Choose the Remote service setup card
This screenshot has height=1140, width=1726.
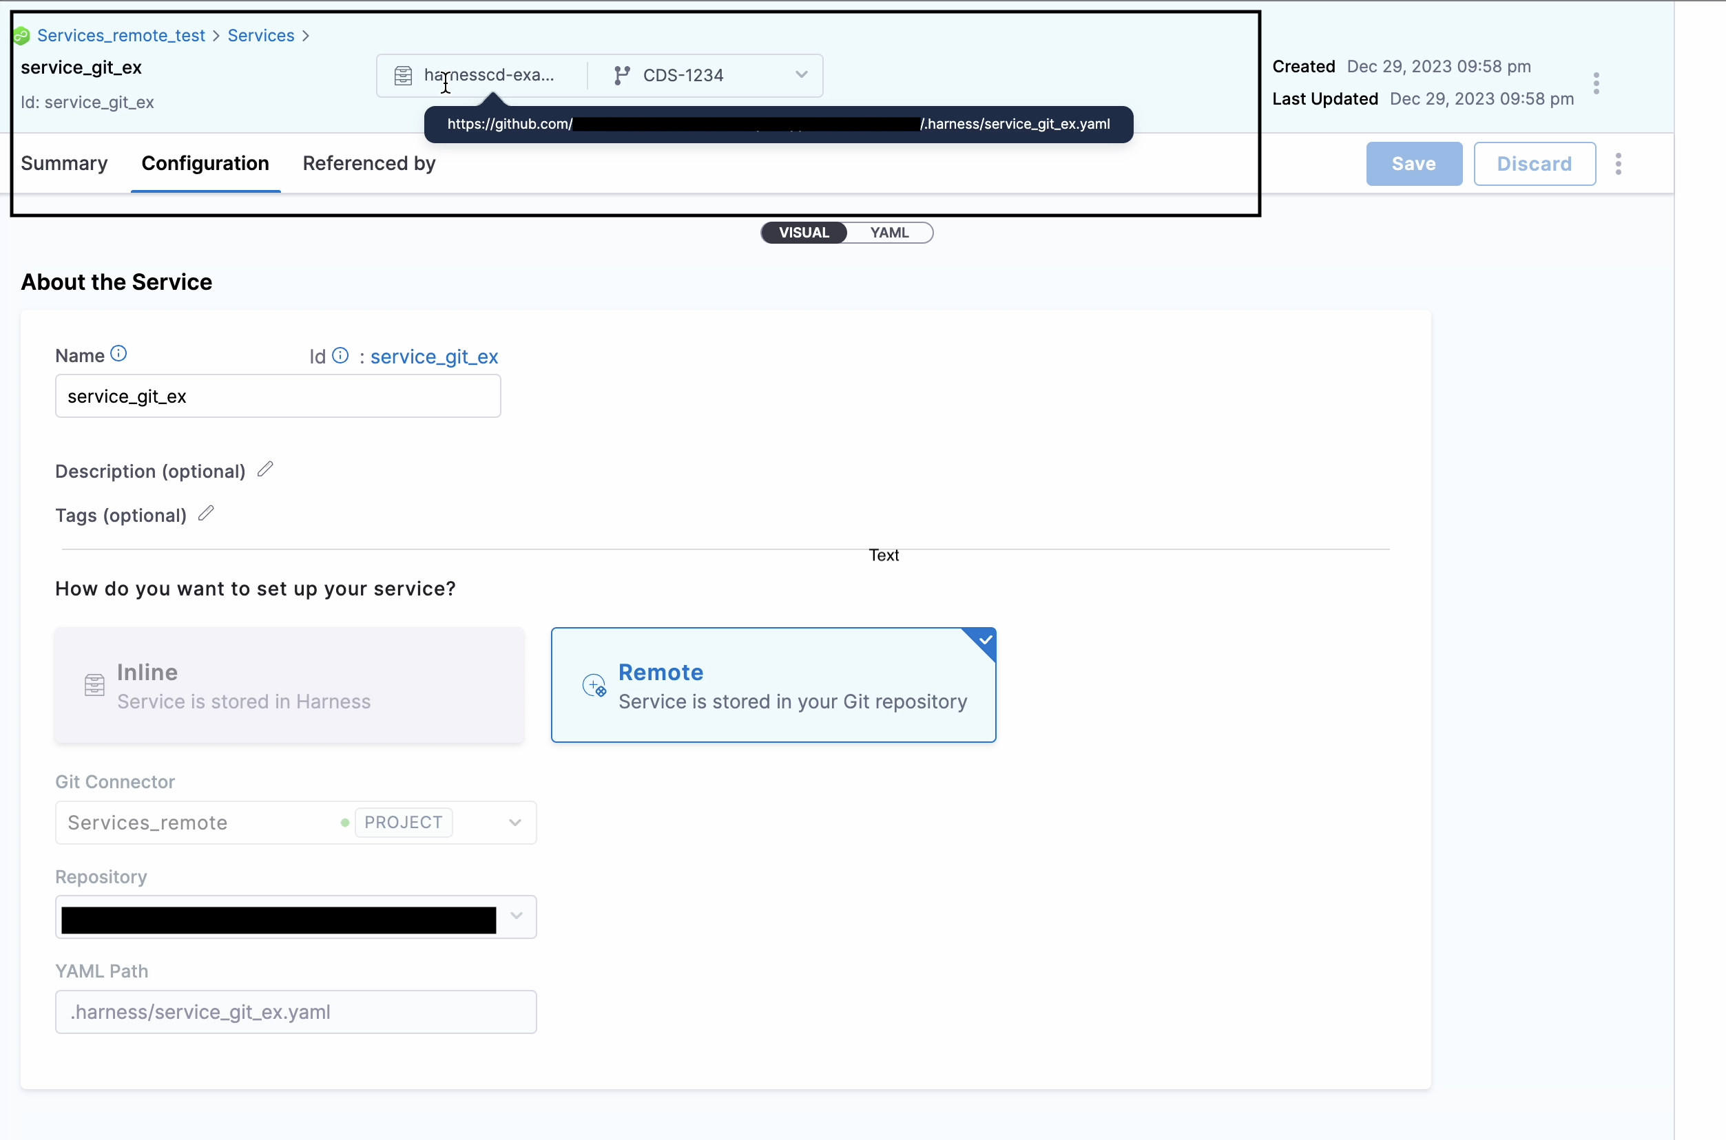(773, 685)
